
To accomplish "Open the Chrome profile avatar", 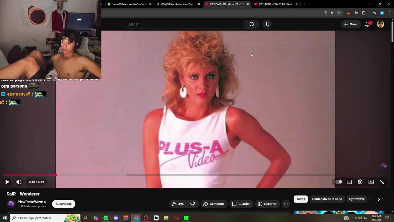I will (x=382, y=13).
